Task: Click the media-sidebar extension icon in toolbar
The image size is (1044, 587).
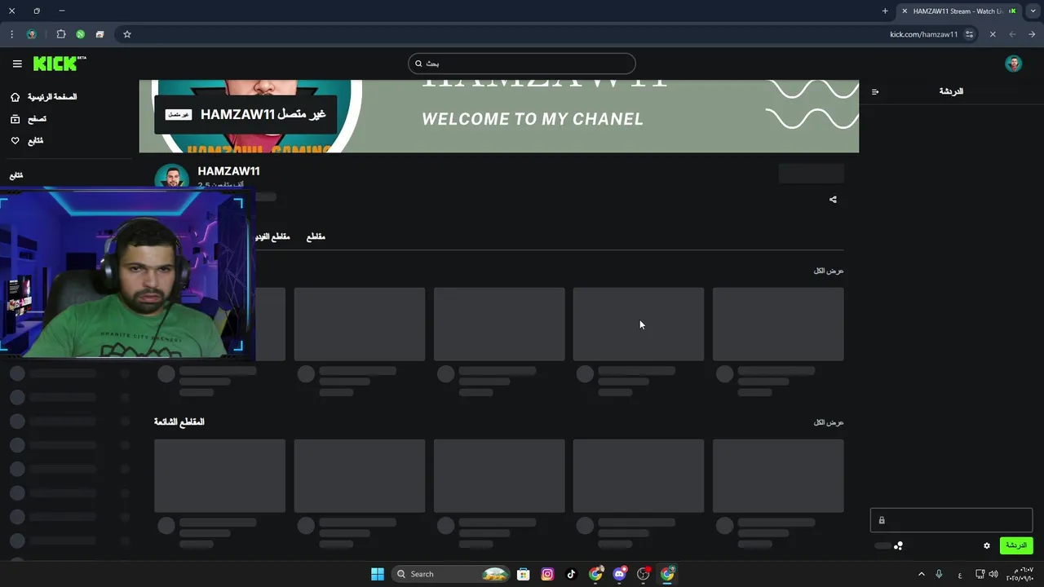Action: [x=100, y=34]
